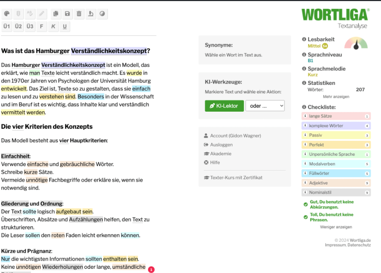Open Akademie in the account menu
This screenshot has height=273, width=381.
[220, 154]
